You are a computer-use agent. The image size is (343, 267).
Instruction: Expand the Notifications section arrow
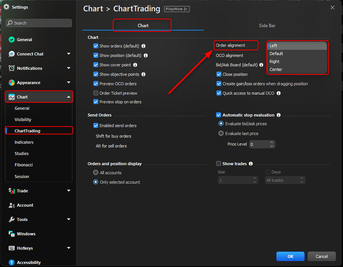point(69,68)
